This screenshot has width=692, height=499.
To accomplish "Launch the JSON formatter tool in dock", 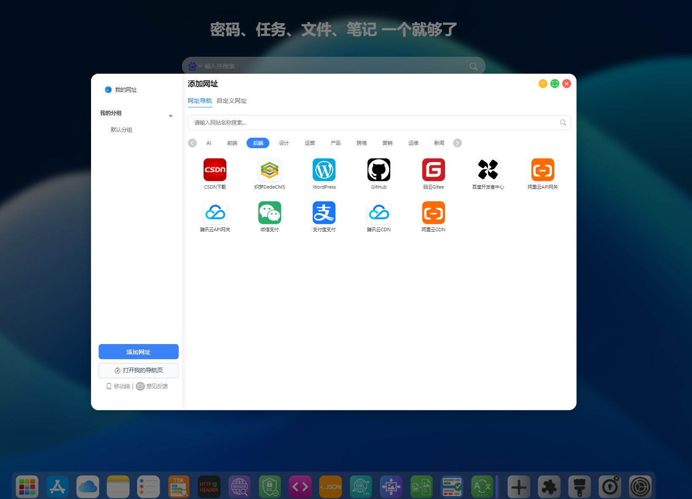I will 330,487.
